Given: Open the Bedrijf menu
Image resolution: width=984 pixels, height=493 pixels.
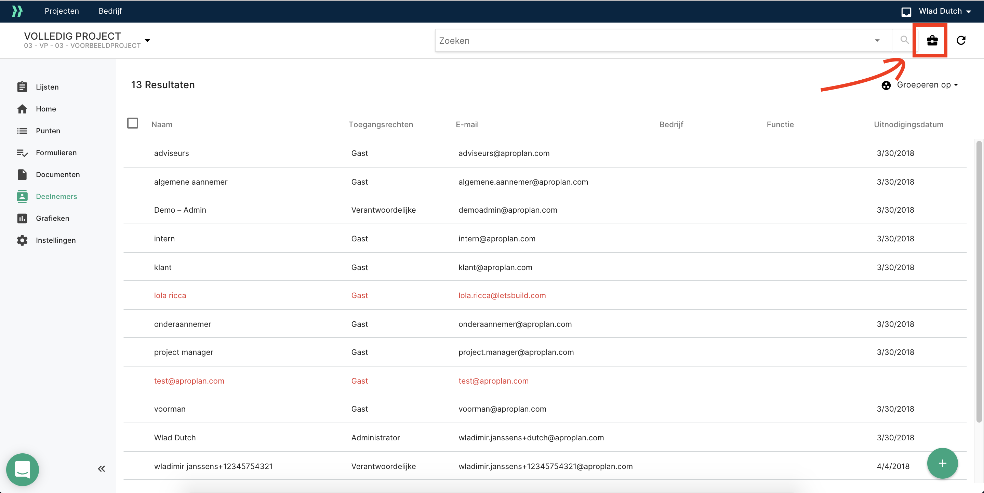Looking at the screenshot, I should point(110,11).
